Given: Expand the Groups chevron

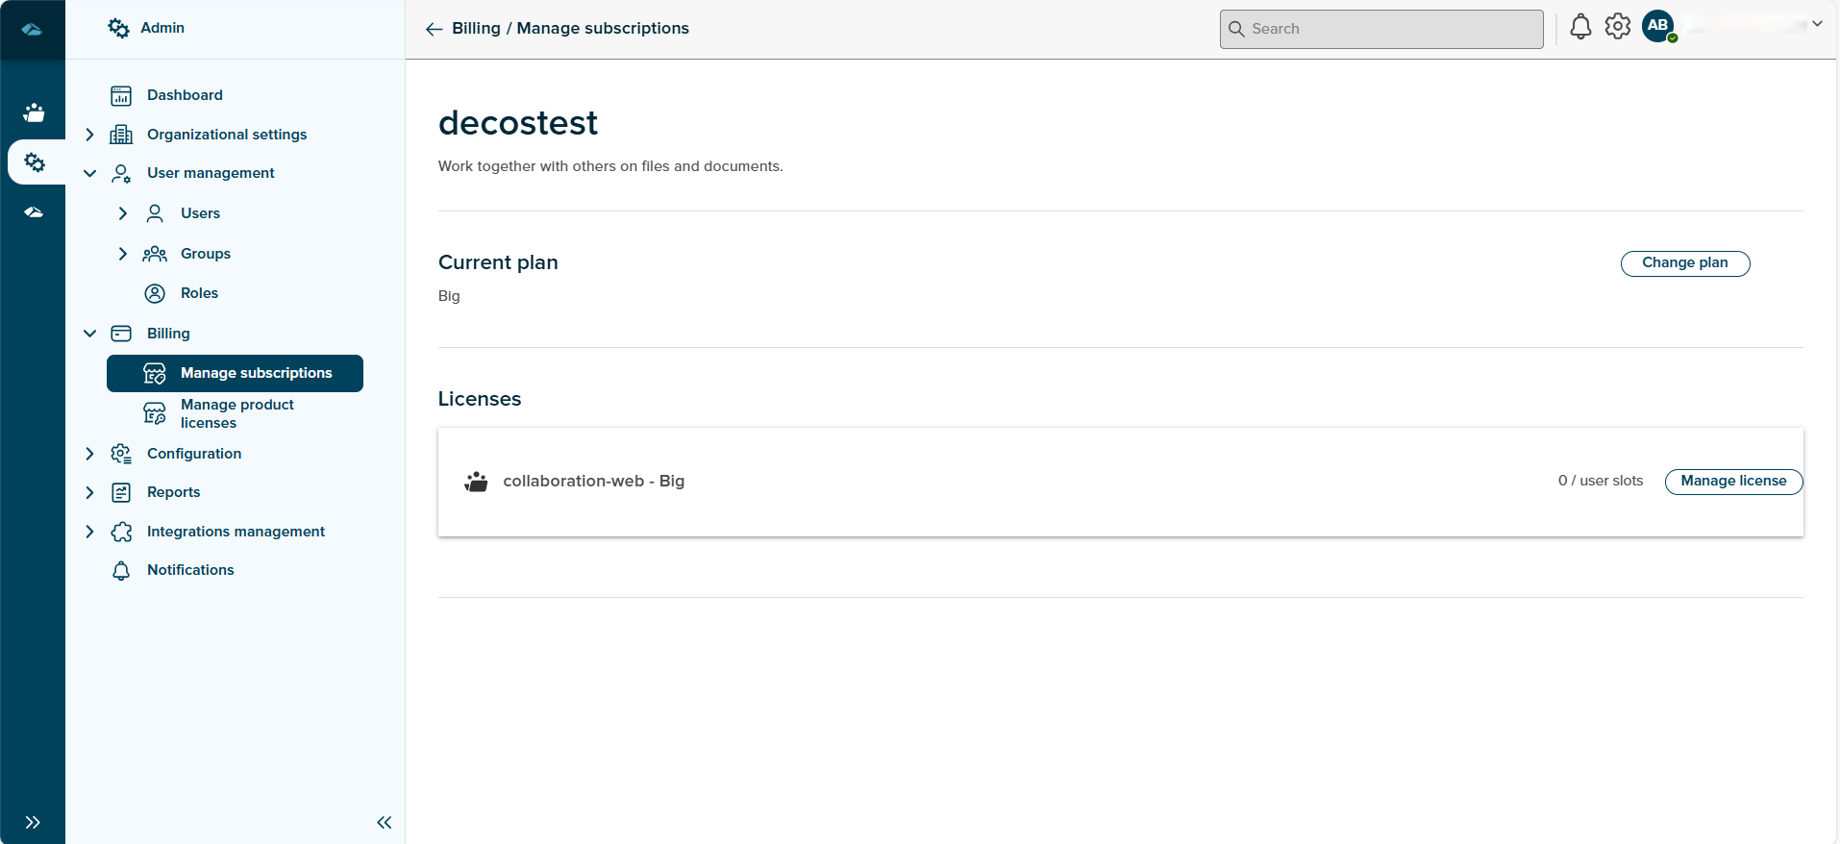Looking at the screenshot, I should pos(123,254).
